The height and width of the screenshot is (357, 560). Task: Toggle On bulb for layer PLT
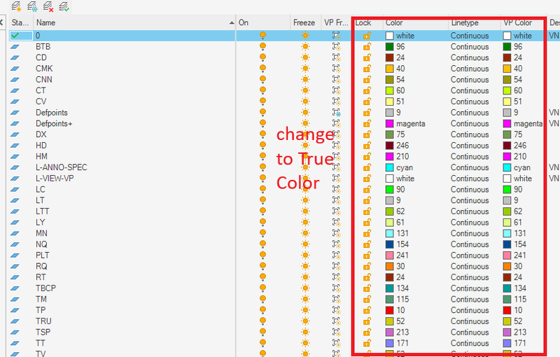point(263,255)
